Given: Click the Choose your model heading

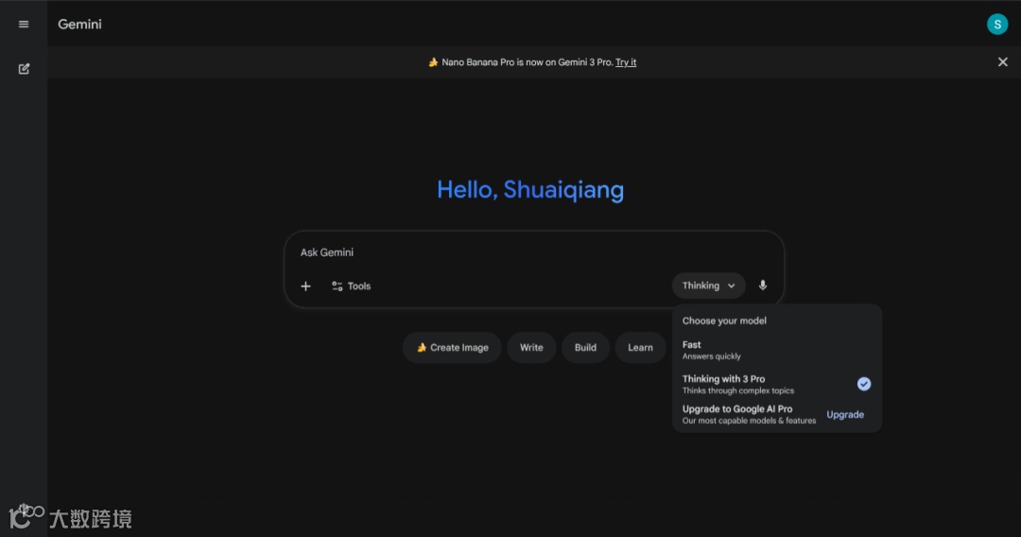Looking at the screenshot, I should coord(724,320).
